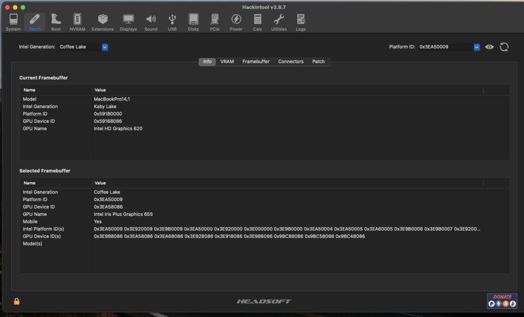Image resolution: width=524 pixels, height=317 pixels.
Task: Open the PCIe section
Action: point(214,22)
